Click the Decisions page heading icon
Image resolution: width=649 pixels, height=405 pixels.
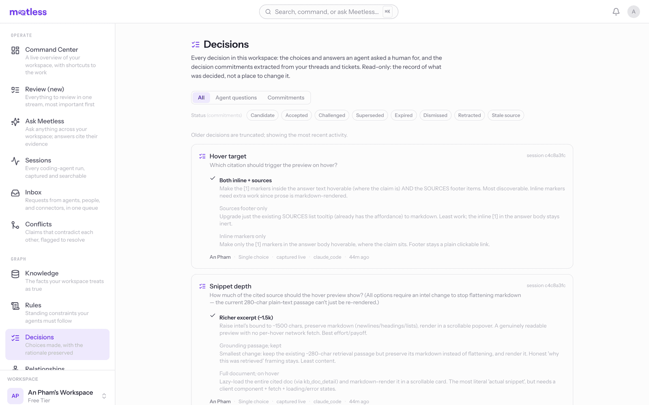tap(196, 45)
